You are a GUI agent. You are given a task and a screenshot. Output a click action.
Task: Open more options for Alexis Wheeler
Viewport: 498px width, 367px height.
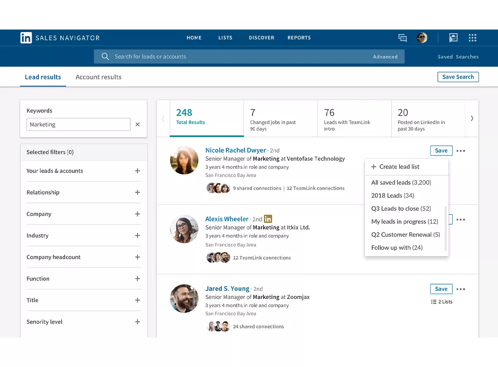click(x=460, y=220)
